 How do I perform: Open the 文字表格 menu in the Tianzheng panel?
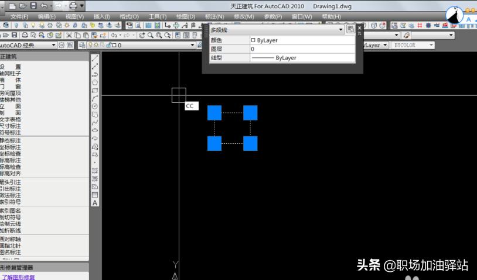click(10, 119)
